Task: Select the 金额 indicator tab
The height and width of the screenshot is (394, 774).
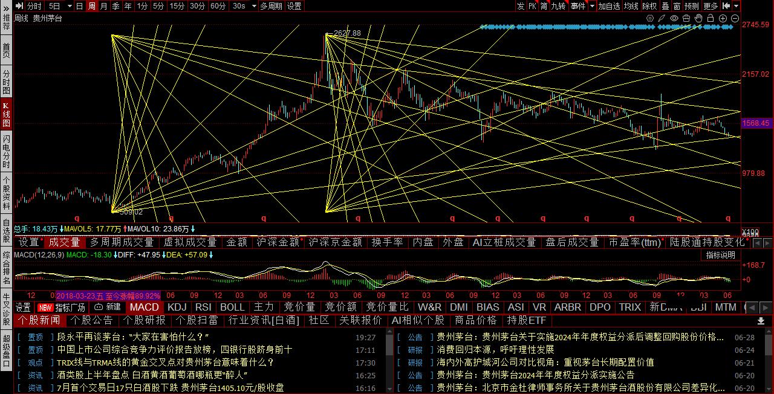Action: pyautogui.click(x=236, y=242)
